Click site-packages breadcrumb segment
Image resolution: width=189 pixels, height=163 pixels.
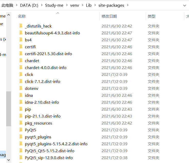click(111, 5)
